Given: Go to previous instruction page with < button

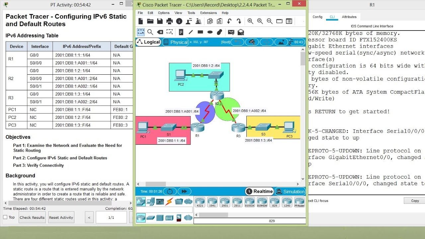Looking at the screenshot, I should click(x=89, y=217).
